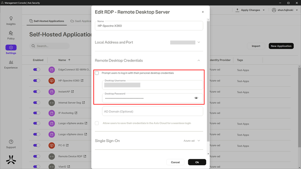Toggle Internal Server Seg enabled switch
The height and width of the screenshot is (169, 301).
[x=36, y=103]
